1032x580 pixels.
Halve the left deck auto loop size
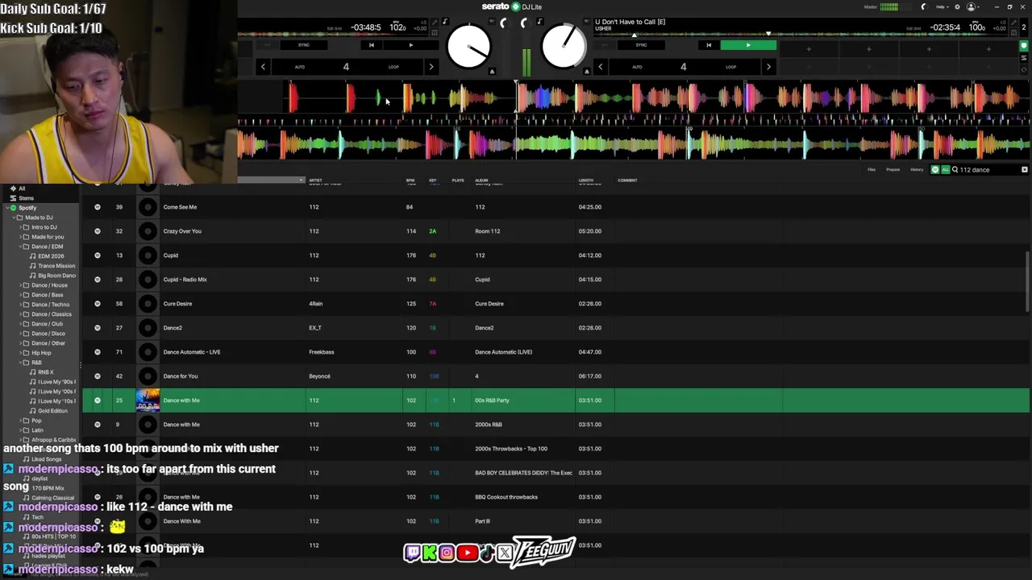263,67
